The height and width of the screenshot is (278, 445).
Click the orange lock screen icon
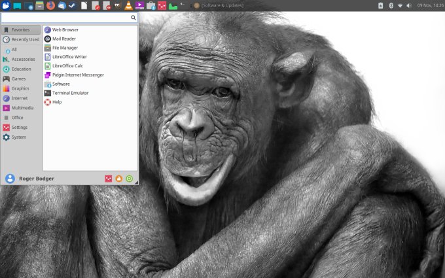[119, 179]
